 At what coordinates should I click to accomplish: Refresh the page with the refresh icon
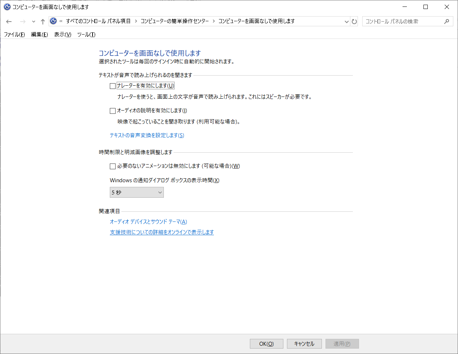(x=354, y=21)
